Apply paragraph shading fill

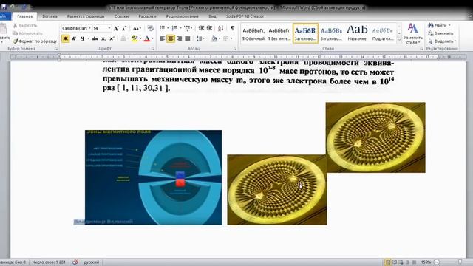coord(214,38)
